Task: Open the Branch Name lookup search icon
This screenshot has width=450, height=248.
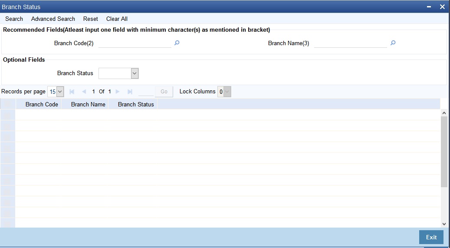Action: [393, 43]
